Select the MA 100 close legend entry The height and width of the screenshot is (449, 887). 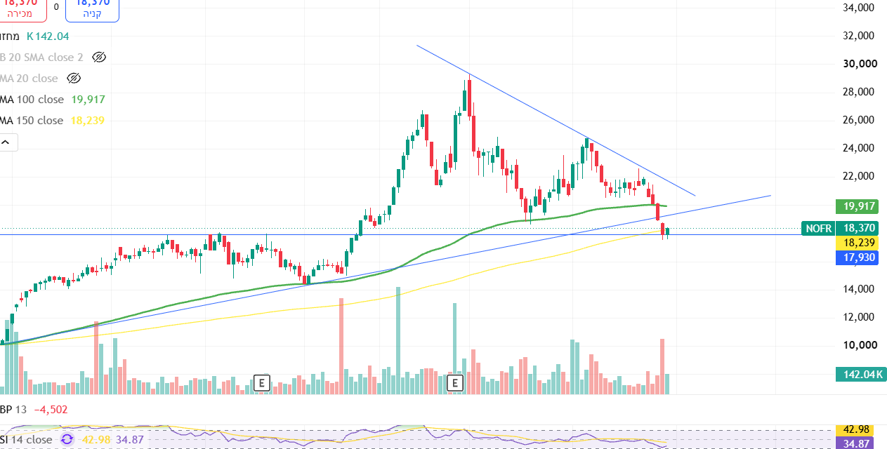tap(32, 100)
